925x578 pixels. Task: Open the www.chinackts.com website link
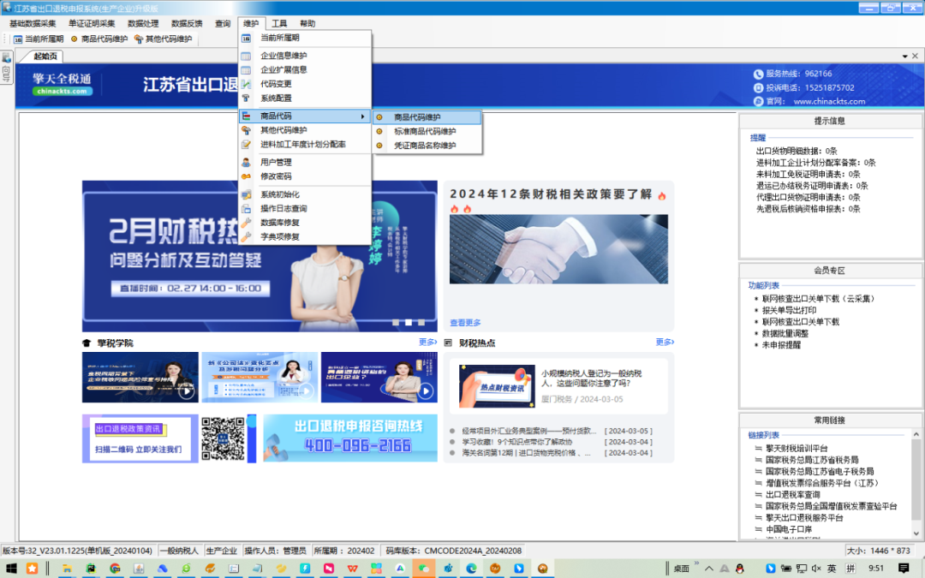pyautogui.click(x=829, y=101)
